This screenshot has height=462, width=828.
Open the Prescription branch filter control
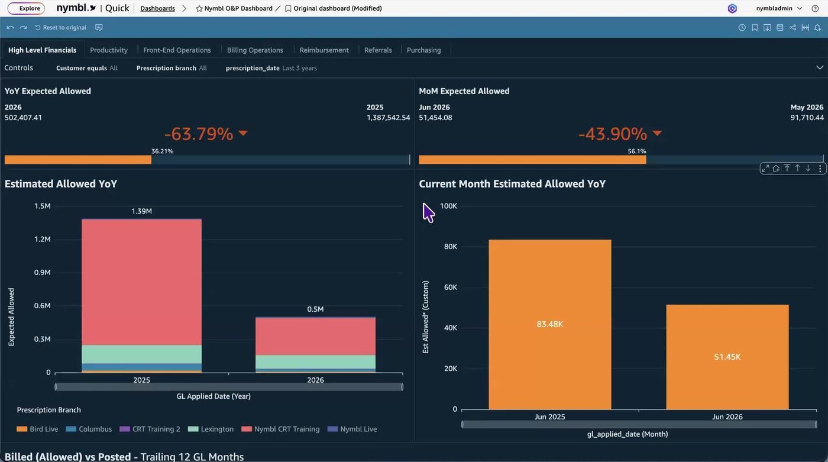pos(172,68)
